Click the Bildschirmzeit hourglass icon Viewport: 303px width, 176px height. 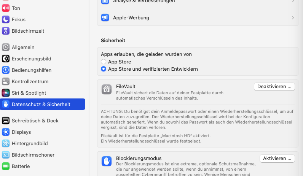pyautogui.click(x=6, y=31)
